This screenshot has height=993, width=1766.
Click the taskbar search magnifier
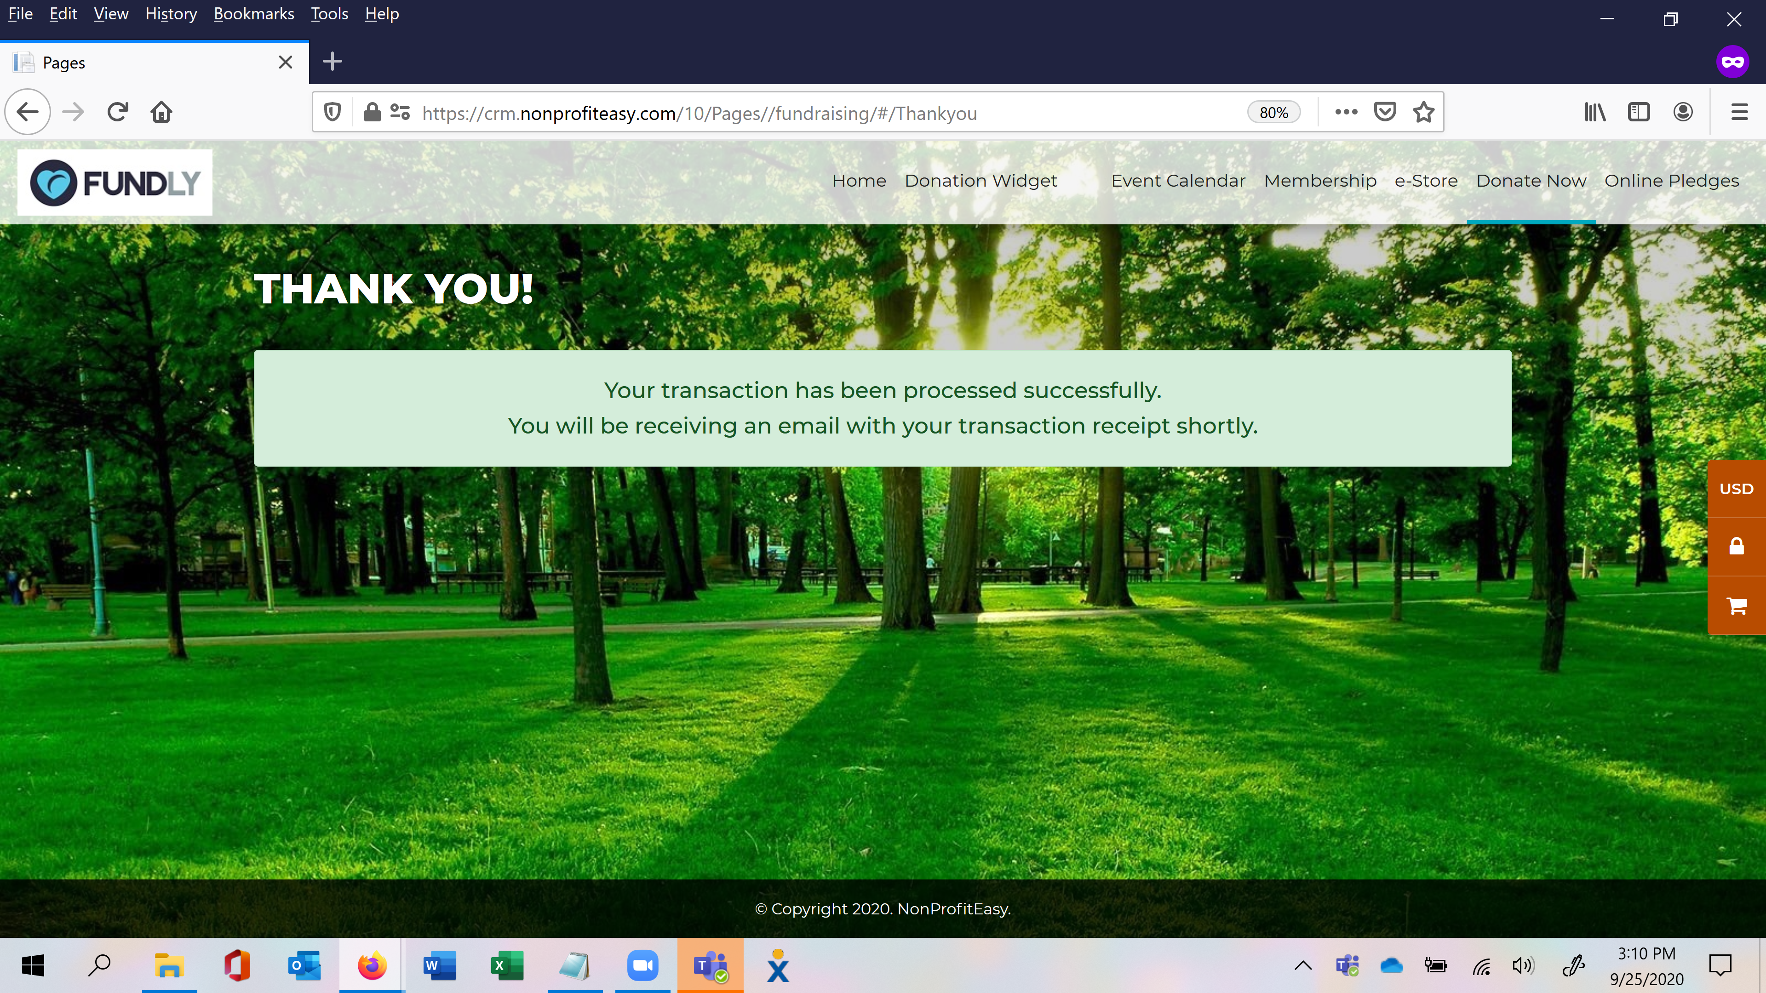[100, 965]
